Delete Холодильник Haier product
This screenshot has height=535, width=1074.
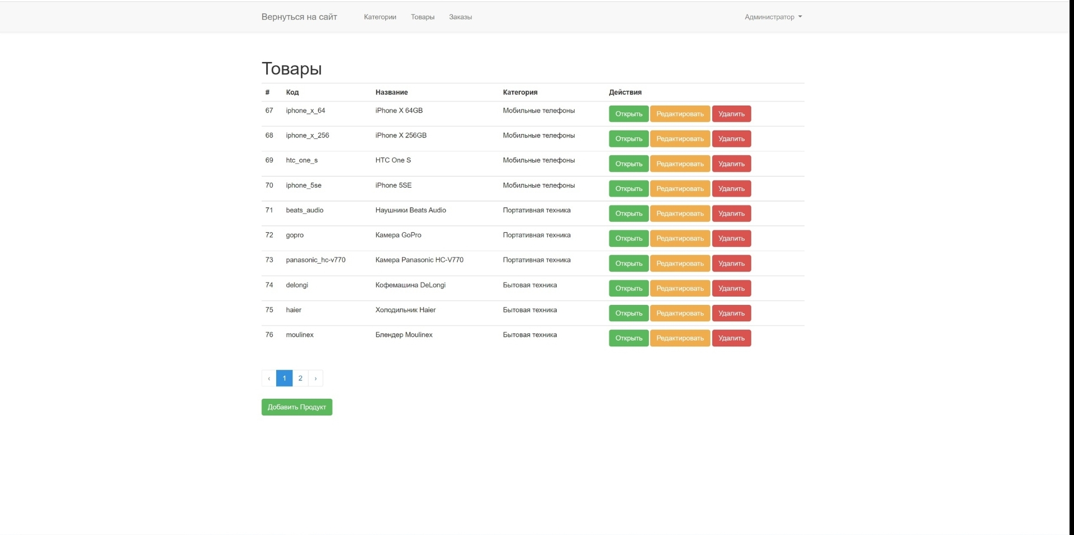[x=731, y=313]
